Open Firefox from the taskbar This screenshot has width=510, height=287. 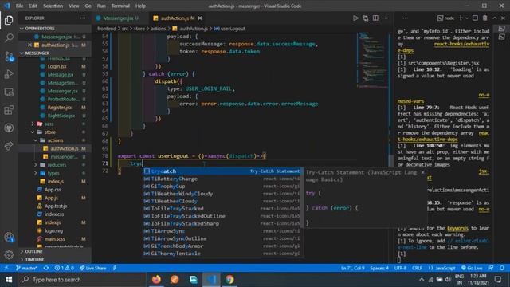(x=156, y=280)
